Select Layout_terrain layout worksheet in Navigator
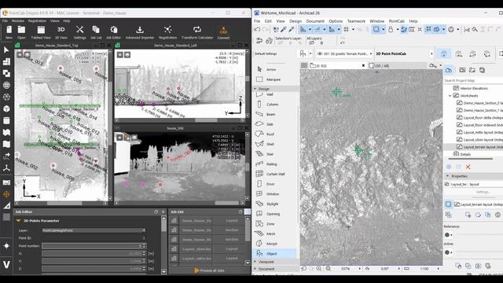This screenshot has width=503, height=283. coord(479,147)
